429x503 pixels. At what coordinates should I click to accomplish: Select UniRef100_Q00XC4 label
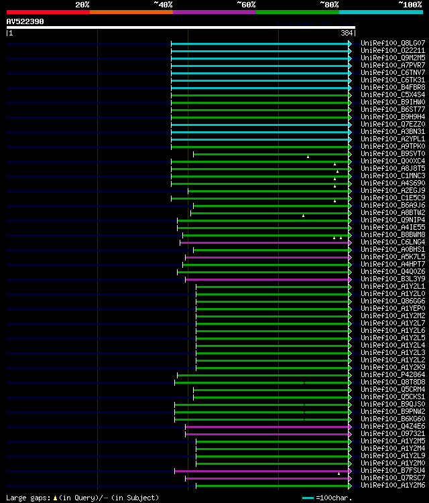(x=393, y=161)
